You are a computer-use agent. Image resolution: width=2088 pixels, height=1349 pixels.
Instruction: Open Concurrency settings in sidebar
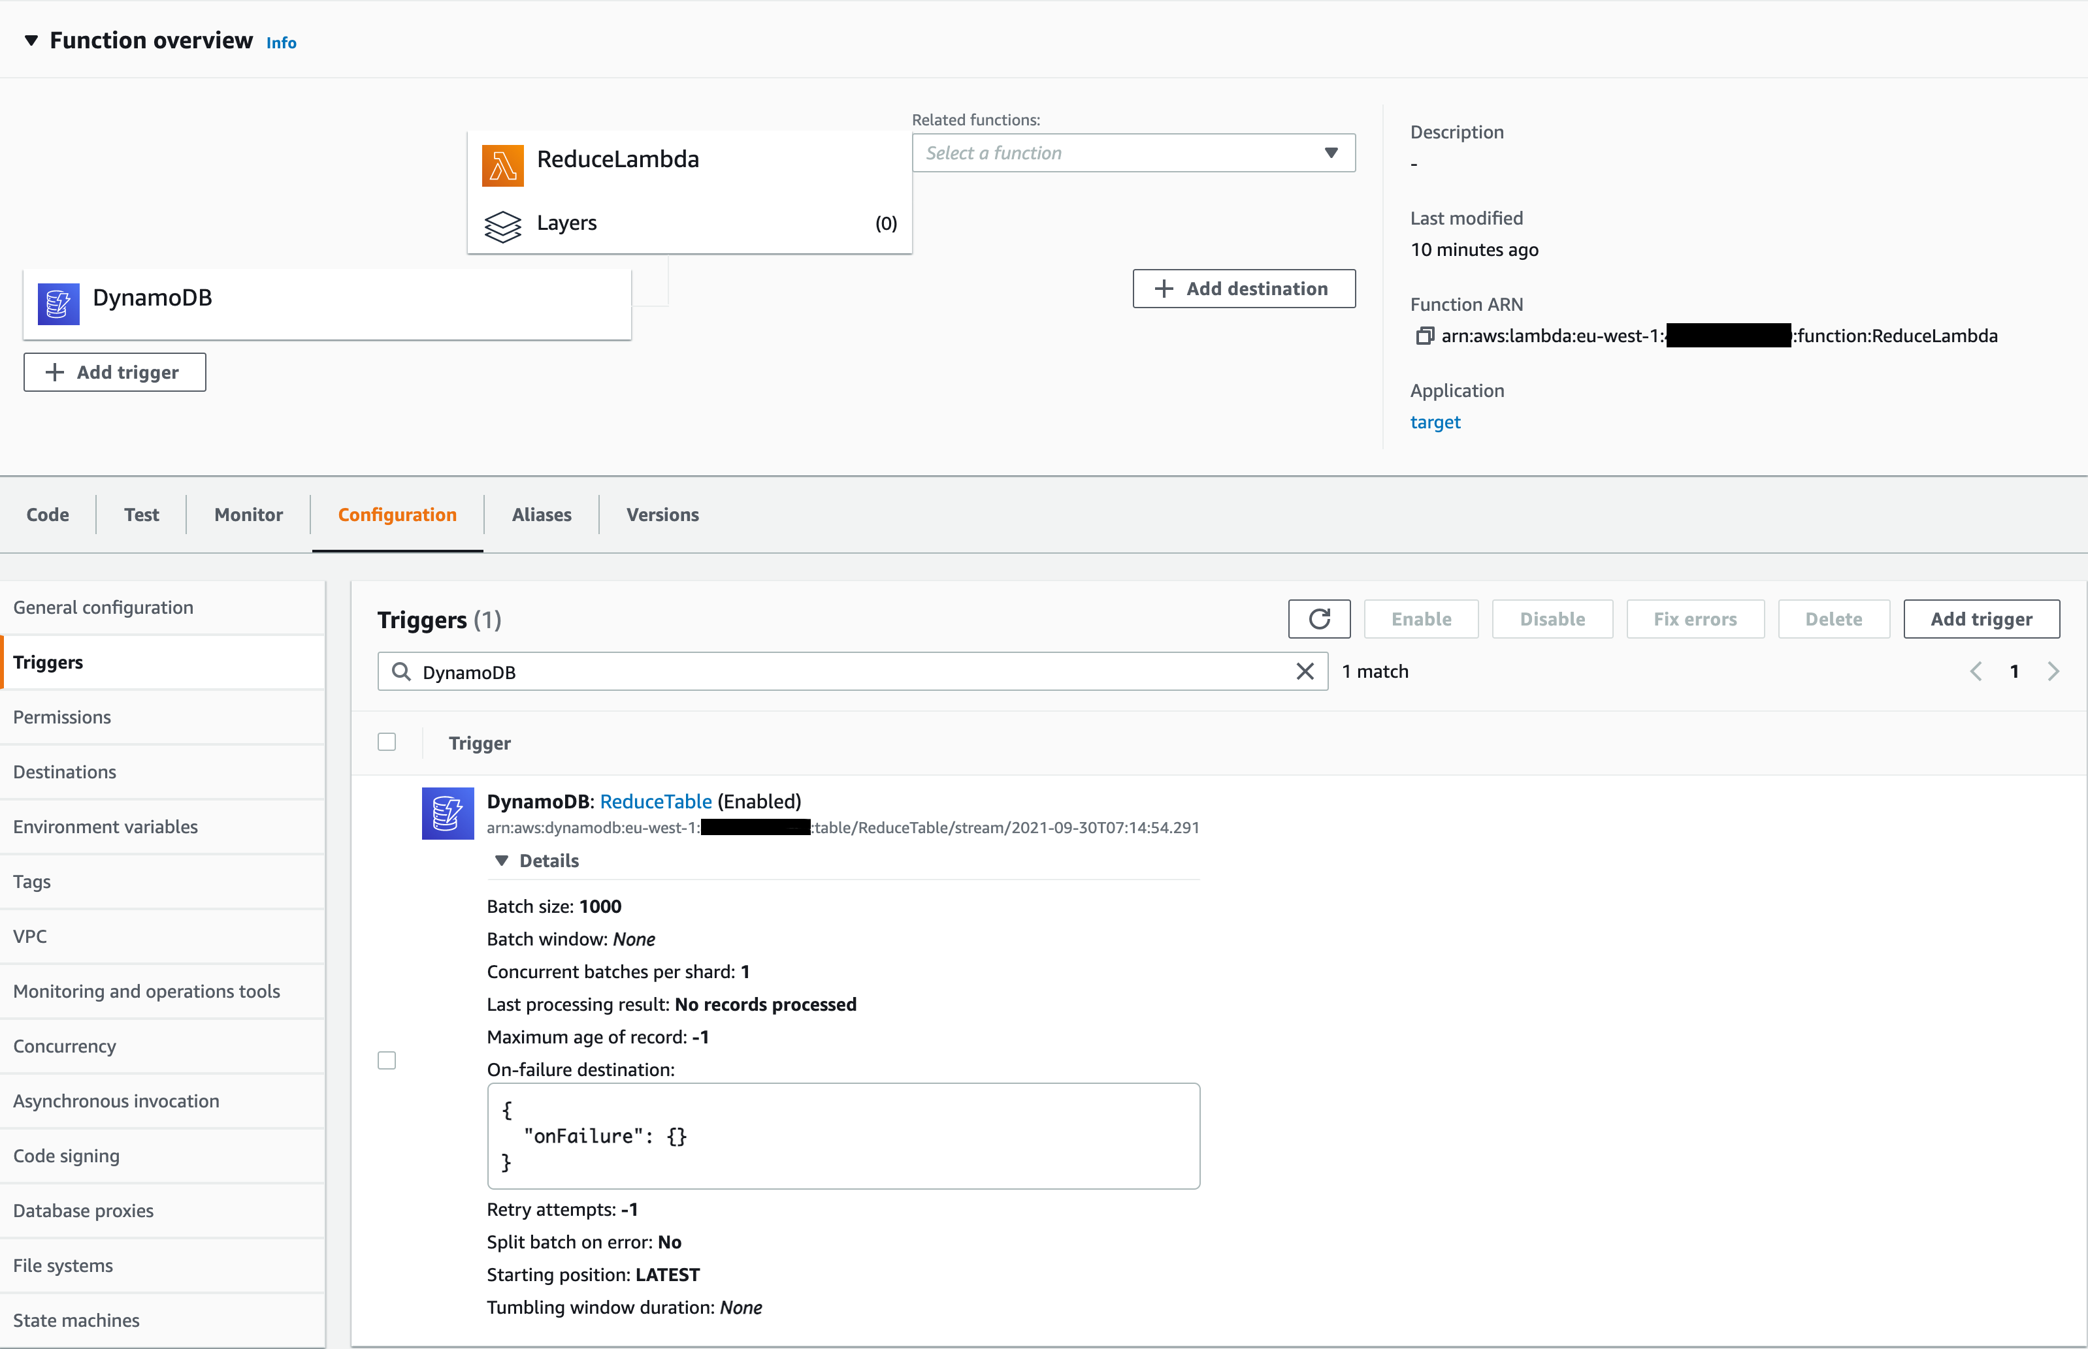click(163, 1046)
